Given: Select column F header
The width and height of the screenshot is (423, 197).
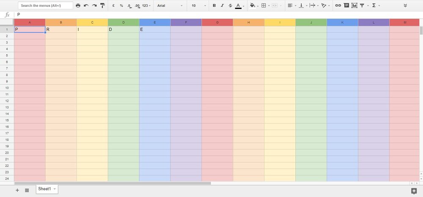Looking at the screenshot, I should [186, 22].
